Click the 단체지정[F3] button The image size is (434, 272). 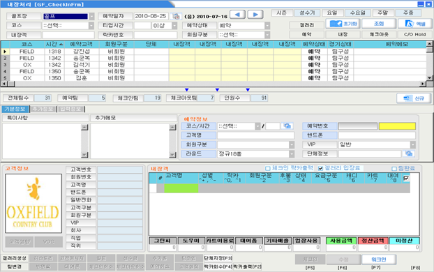218,258
